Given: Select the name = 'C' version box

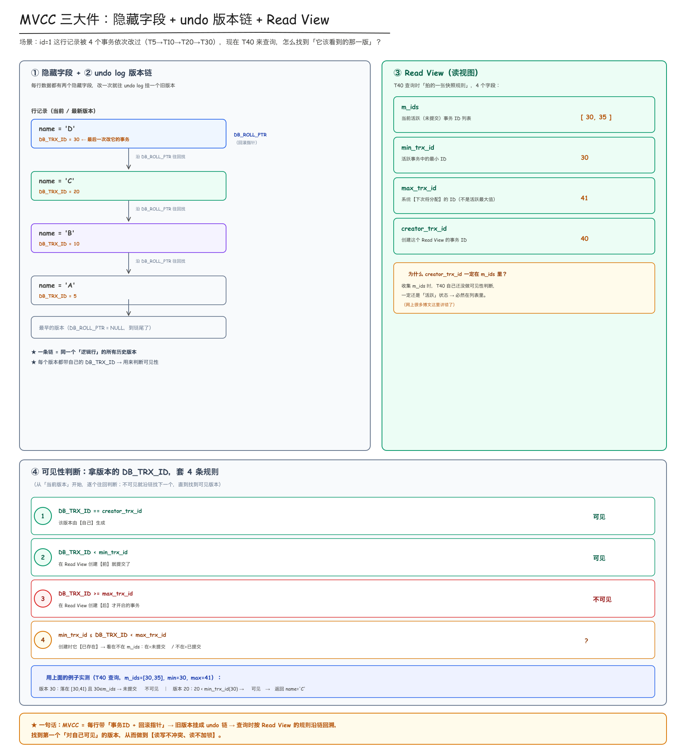Looking at the screenshot, I should click(129, 186).
